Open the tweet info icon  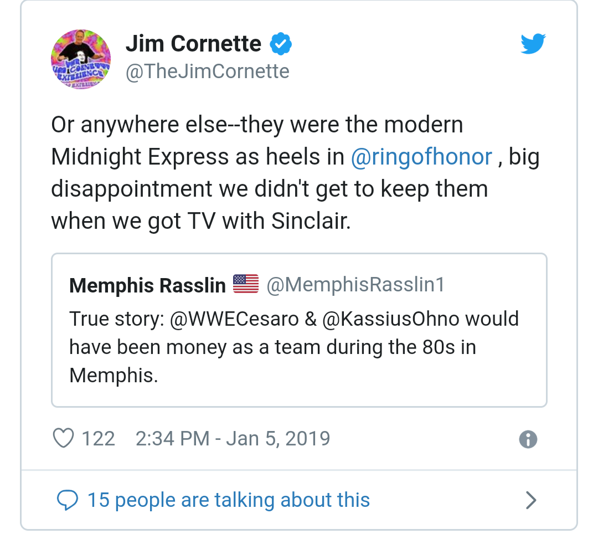(x=528, y=439)
